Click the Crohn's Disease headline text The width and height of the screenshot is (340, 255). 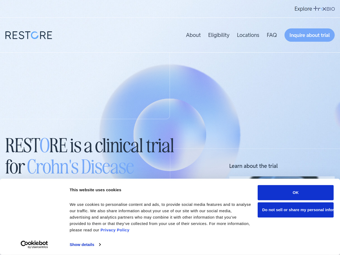tap(80, 167)
